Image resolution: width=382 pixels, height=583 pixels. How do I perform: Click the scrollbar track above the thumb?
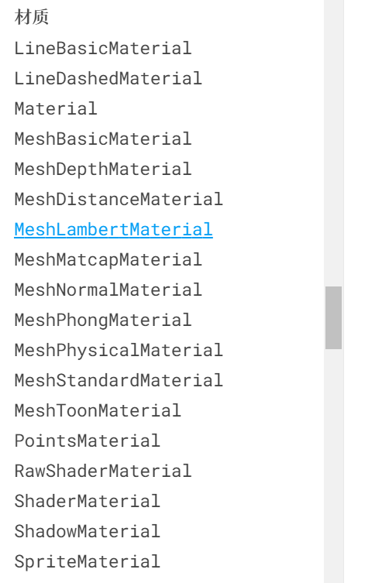(x=333, y=143)
